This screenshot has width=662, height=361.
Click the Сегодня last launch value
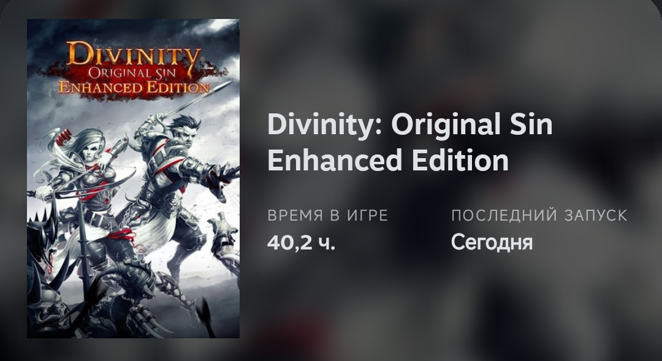pos(492,243)
